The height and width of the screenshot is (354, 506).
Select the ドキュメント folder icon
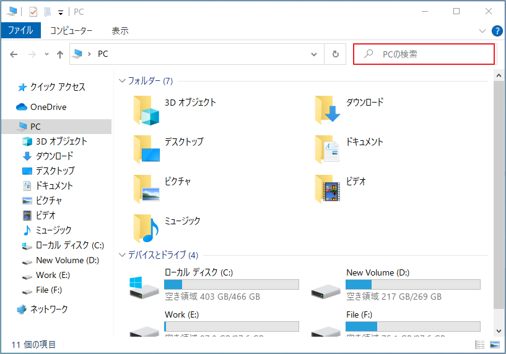(x=327, y=149)
